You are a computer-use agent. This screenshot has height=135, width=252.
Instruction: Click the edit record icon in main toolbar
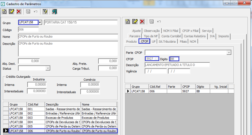click(x=12, y=12)
